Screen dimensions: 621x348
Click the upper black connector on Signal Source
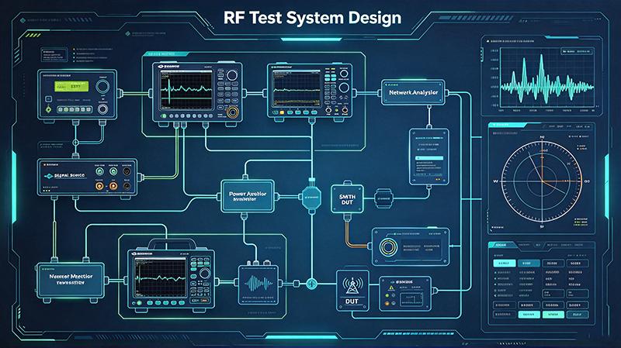[127, 171]
